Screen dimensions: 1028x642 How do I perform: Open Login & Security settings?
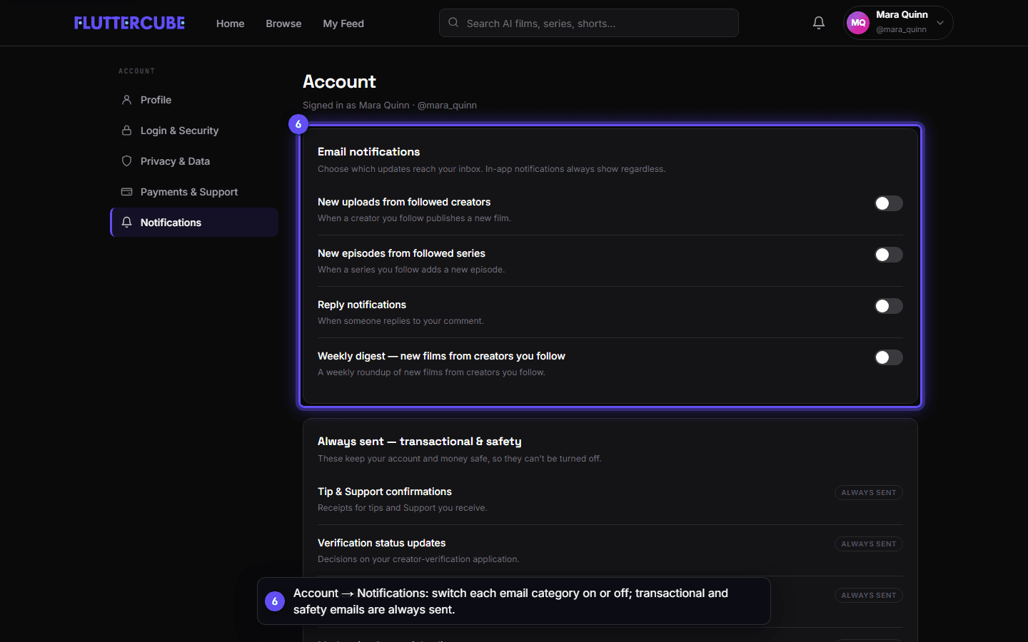coord(194,131)
